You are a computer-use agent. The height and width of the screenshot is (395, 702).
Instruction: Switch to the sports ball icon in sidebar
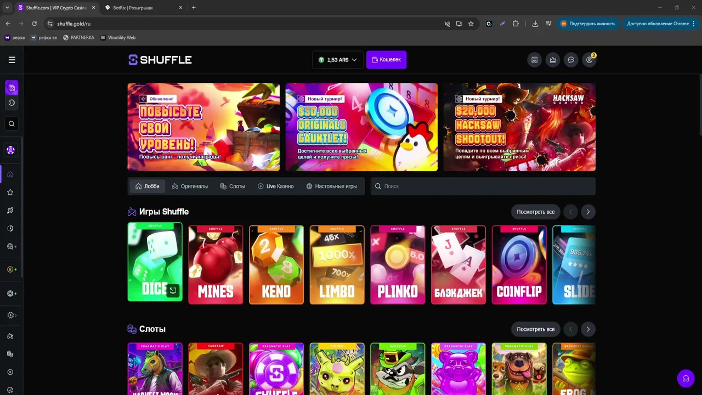pyautogui.click(x=12, y=103)
